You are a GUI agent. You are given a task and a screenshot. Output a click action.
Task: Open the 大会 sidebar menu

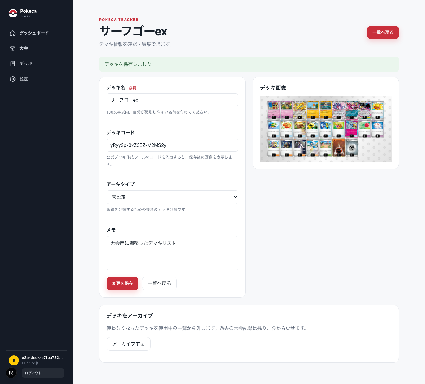(37, 48)
